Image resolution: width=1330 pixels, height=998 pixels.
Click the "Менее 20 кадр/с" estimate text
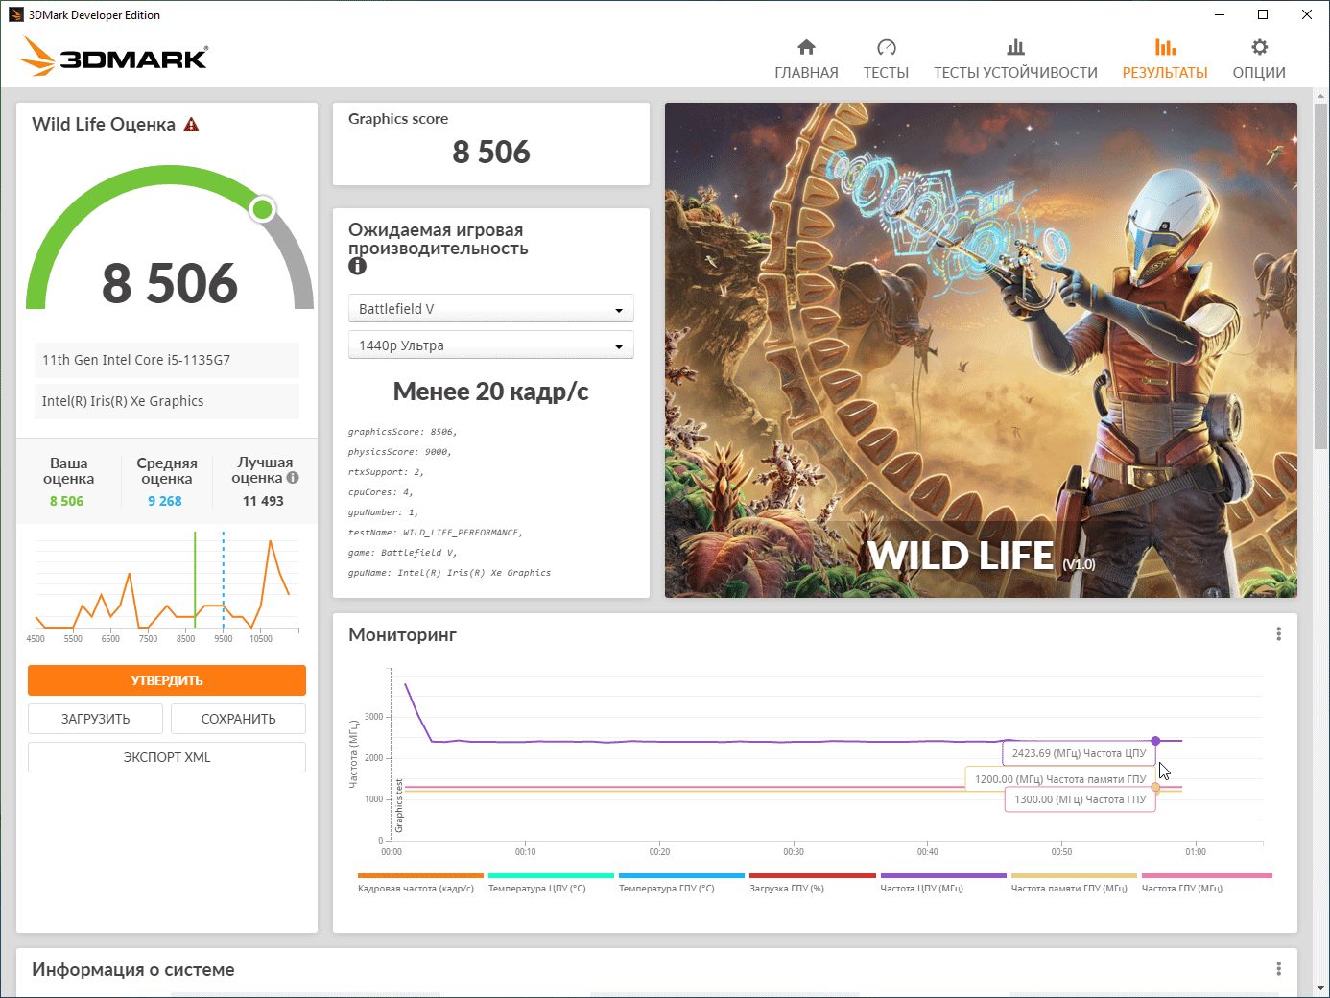(491, 392)
